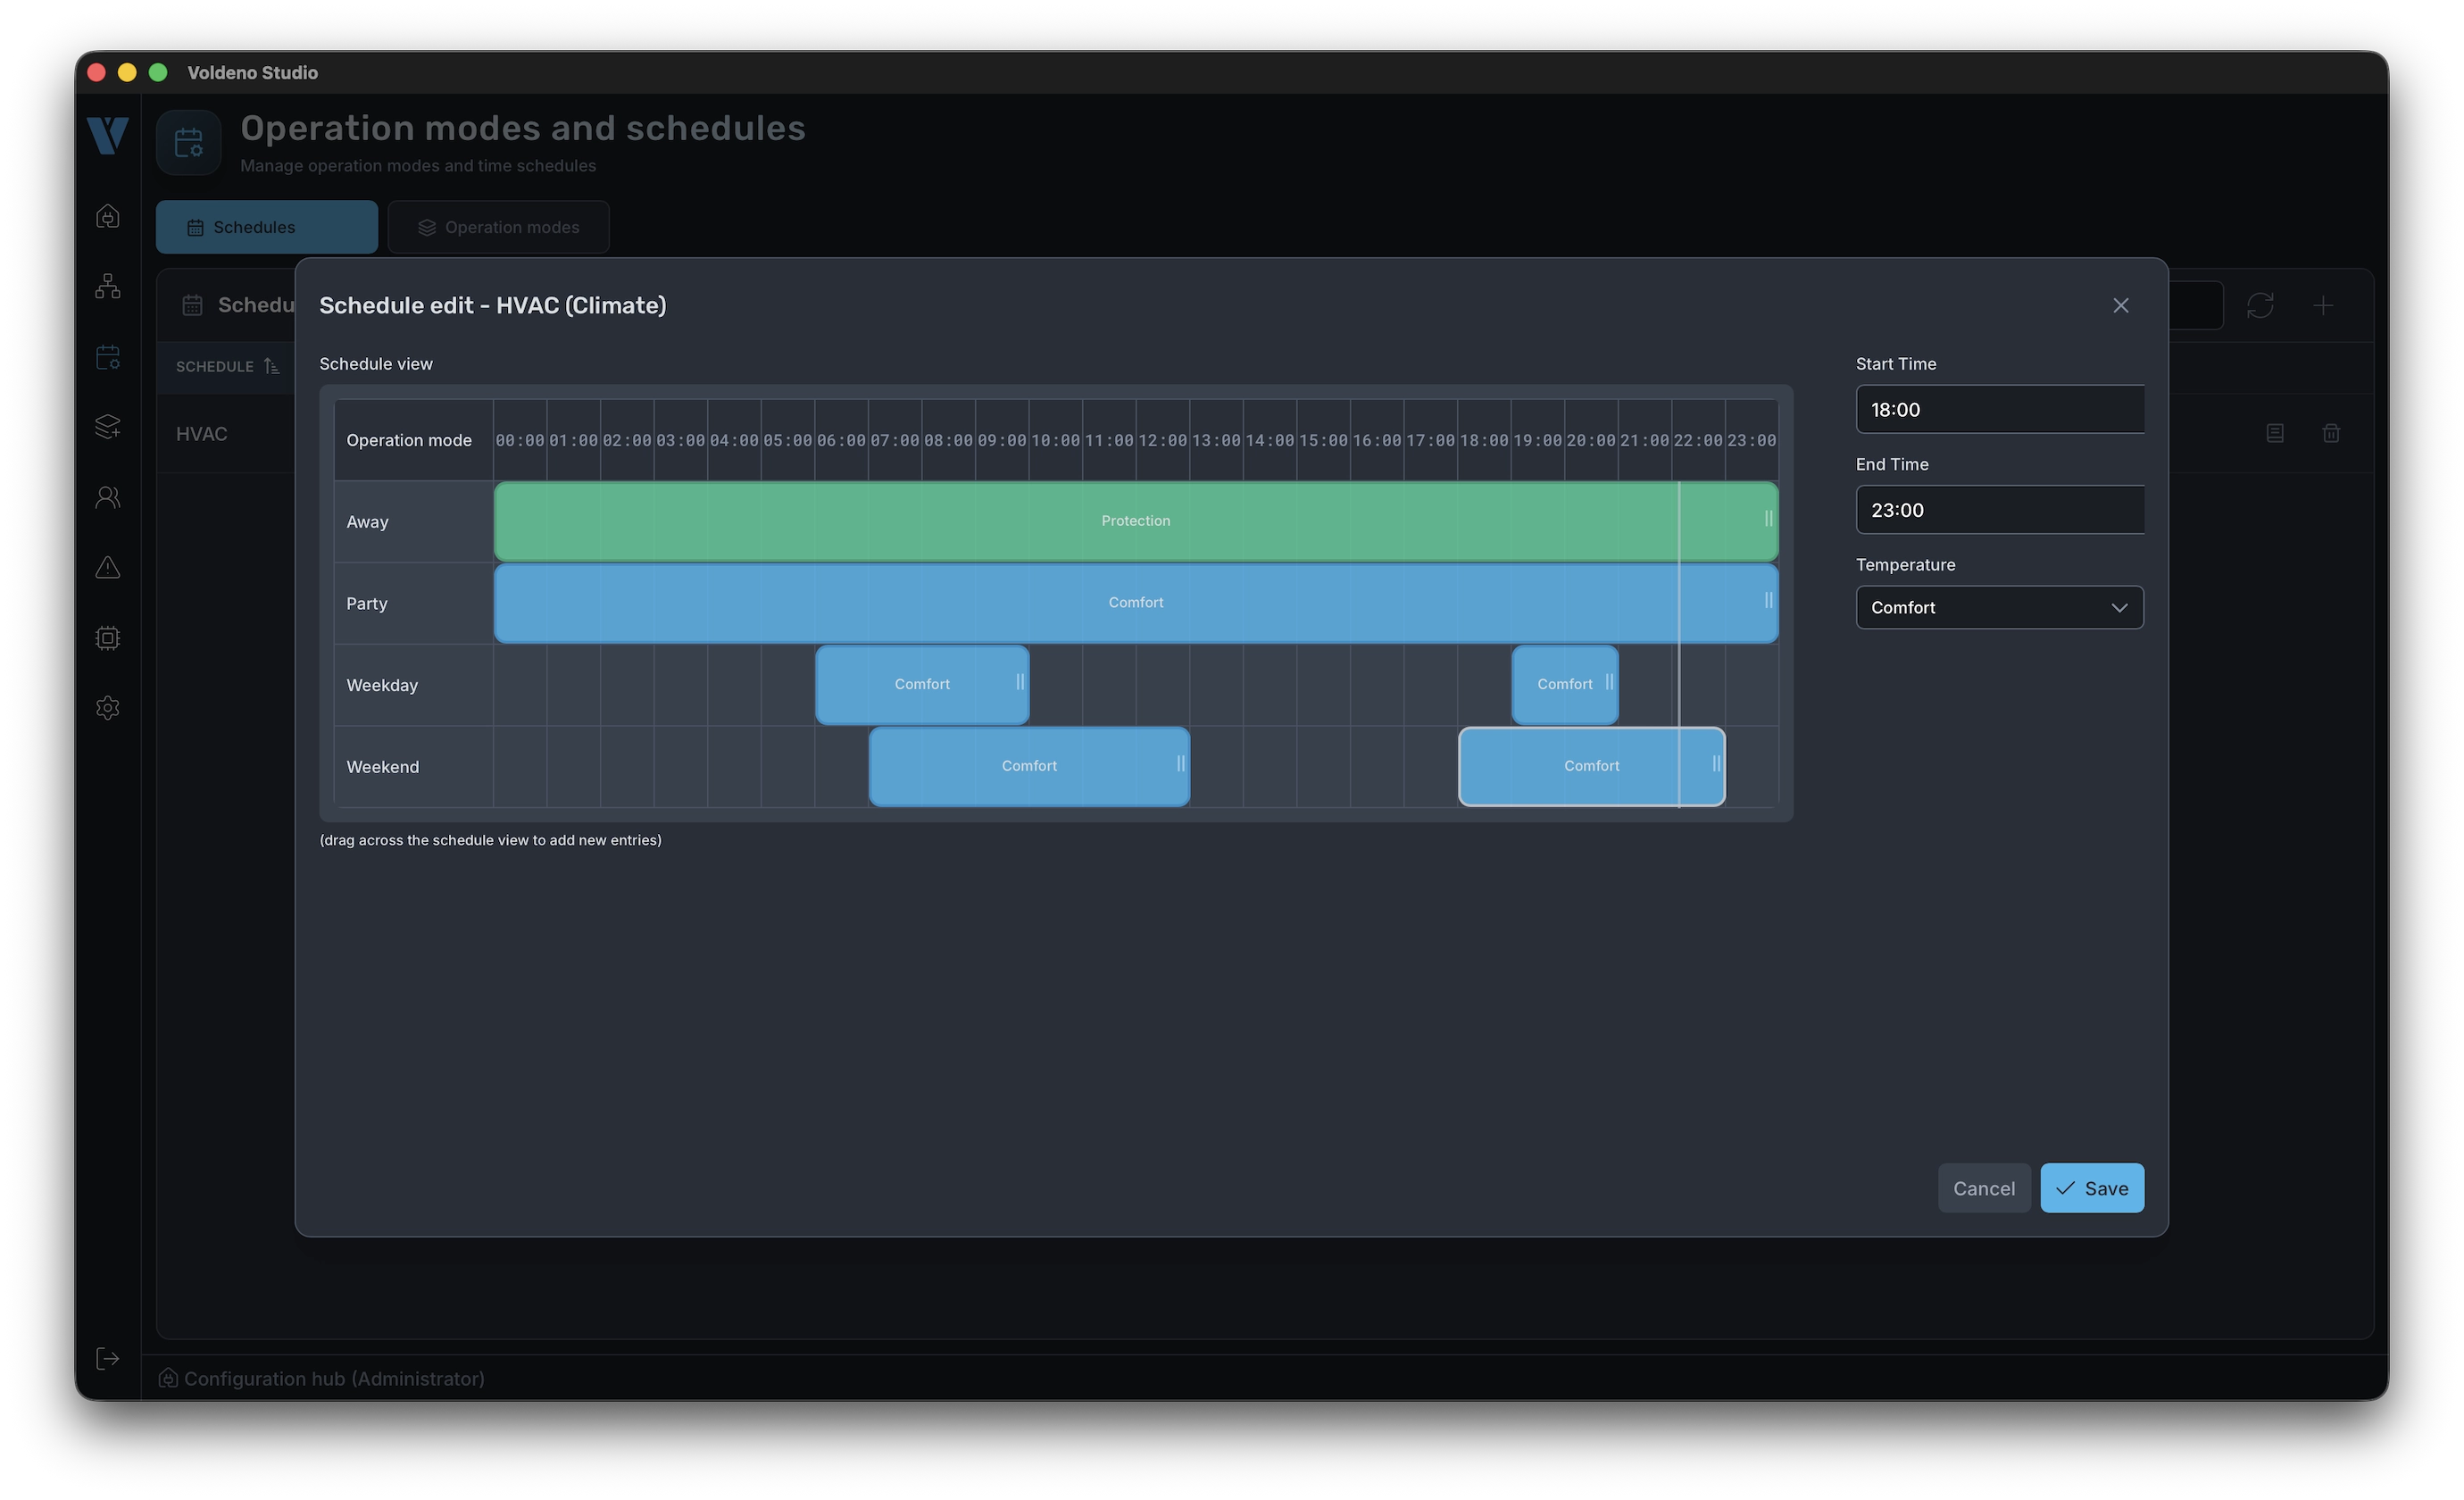The width and height of the screenshot is (2464, 1500).
Task: Open the network topology sidebar icon
Action: pos(108,287)
